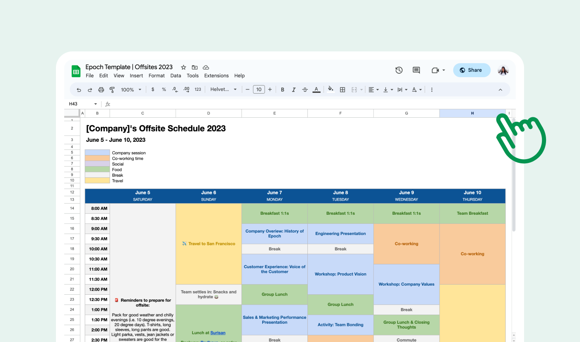Open more number formats dropdown
This screenshot has height=342, width=580.
point(198,90)
